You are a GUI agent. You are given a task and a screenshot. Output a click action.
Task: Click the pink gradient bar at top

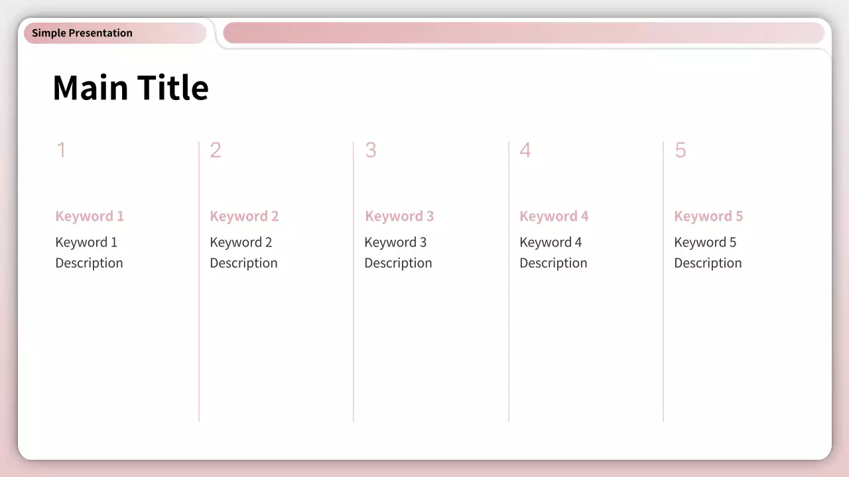click(523, 33)
